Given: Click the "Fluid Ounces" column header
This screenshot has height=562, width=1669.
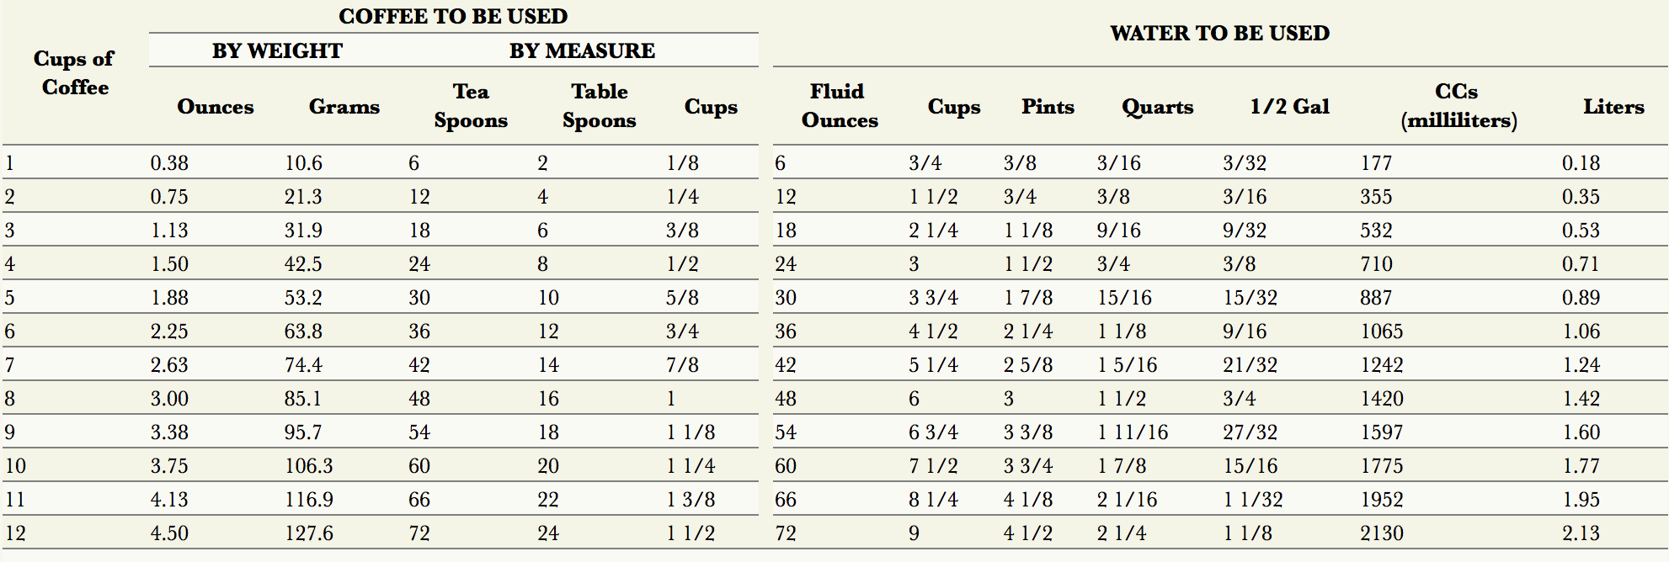Looking at the screenshot, I should click(x=839, y=105).
